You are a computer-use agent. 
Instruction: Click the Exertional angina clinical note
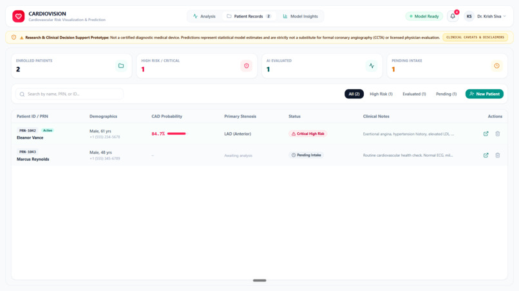(408, 134)
